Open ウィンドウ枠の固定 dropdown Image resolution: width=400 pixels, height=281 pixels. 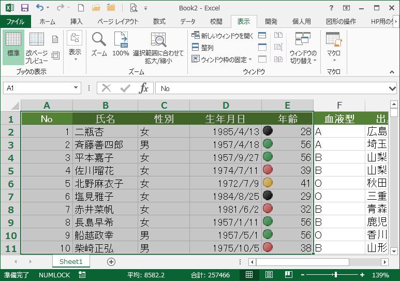coord(221,60)
